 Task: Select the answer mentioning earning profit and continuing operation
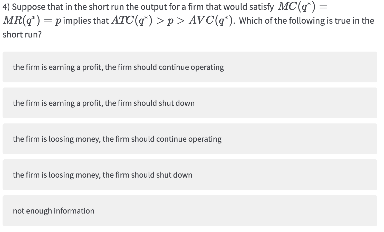coord(118,67)
